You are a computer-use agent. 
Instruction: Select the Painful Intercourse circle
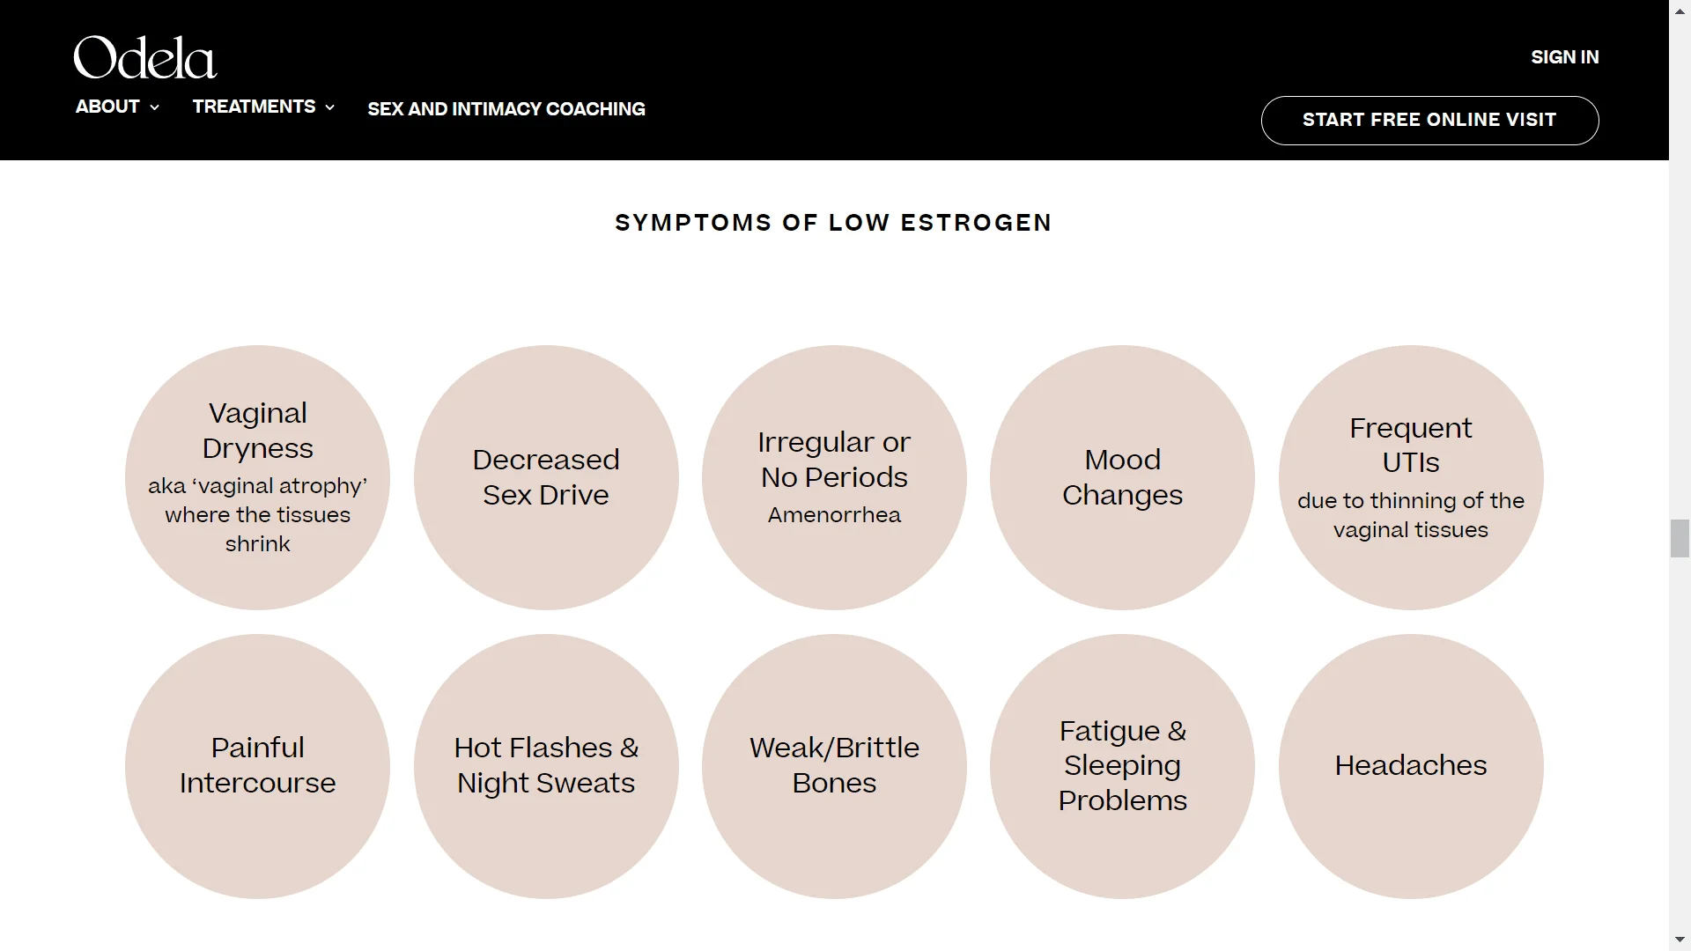point(258,766)
